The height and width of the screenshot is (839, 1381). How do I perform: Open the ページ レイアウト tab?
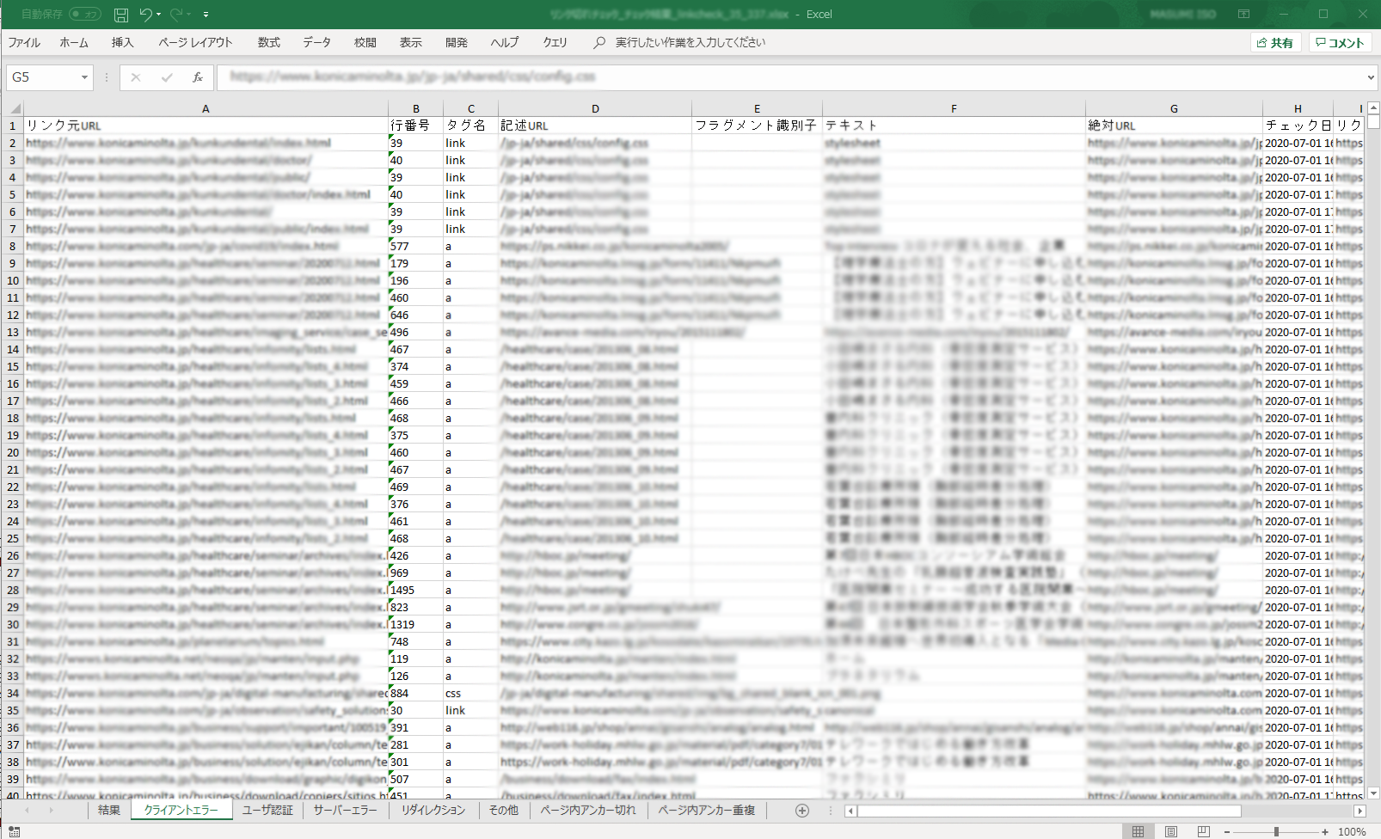click(195, 42)
